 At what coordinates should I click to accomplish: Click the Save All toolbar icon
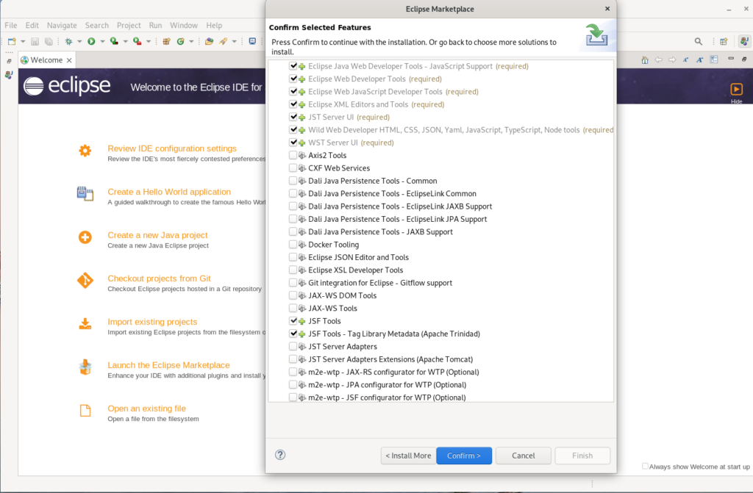[49, 42]
